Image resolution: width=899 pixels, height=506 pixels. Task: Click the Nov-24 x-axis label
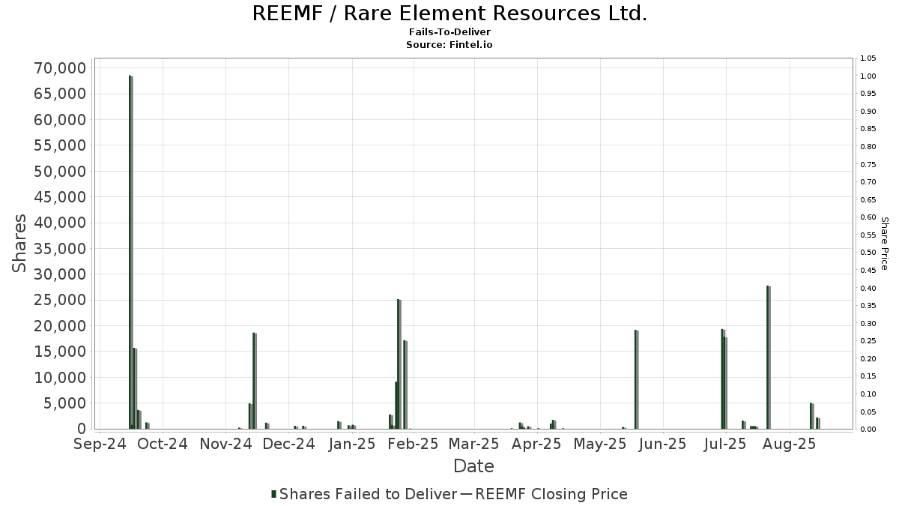pos(226,445)
